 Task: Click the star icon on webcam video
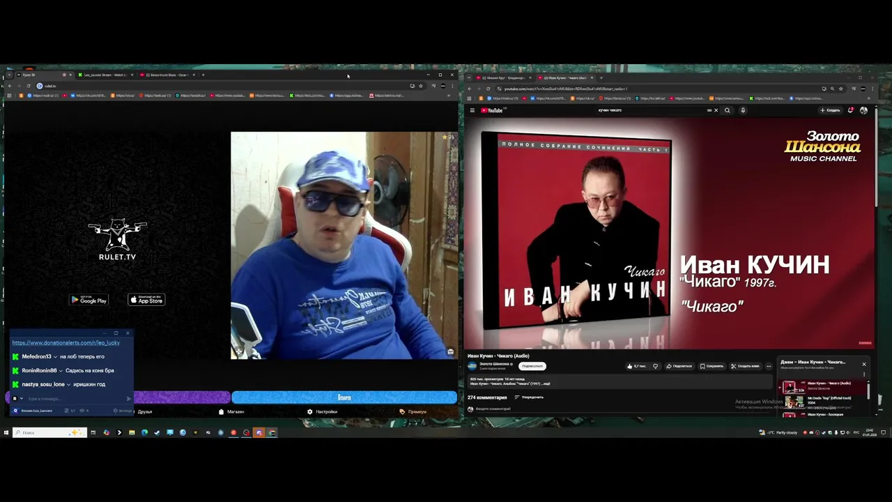pyautogui.click(x=445, y=137)
